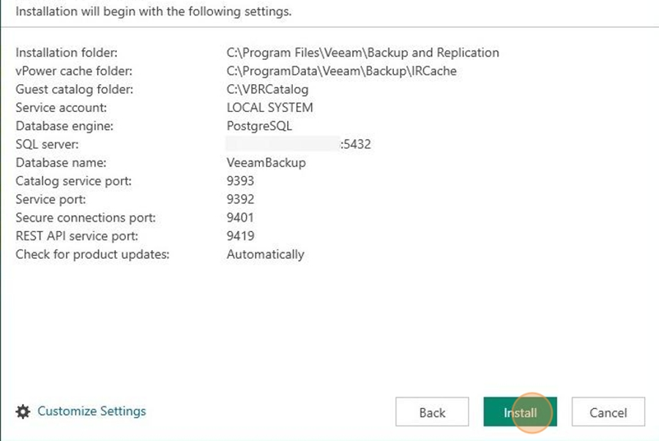Click the 'Secure connections port:' label
The width and height of the screenshot is (659, 441).
click(x=86, y=218)
